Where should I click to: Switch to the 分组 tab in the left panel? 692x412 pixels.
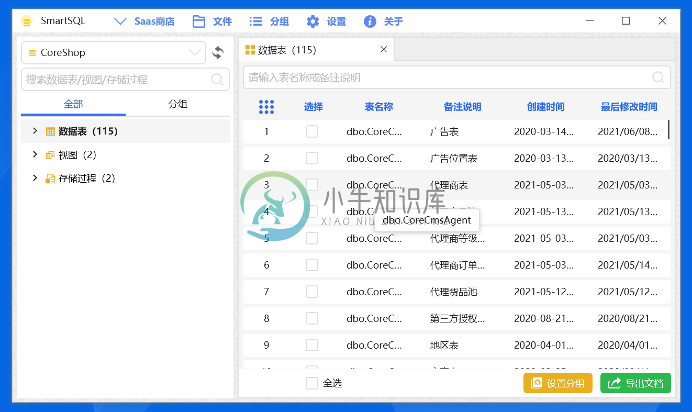[x=178, y=104]
